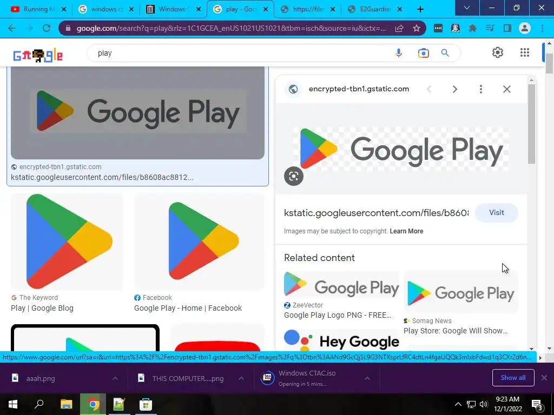554x415 pixels.
Task: Open Google Play - Home | Facebook result
Action: 188,308
